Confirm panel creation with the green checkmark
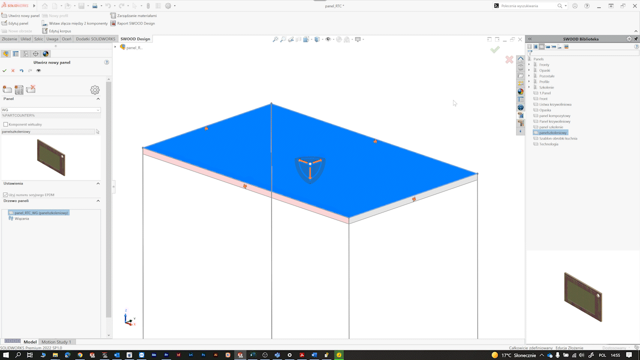Image resolution: width=640 pixels, height=360 pixels. click(x=5, y=70)
